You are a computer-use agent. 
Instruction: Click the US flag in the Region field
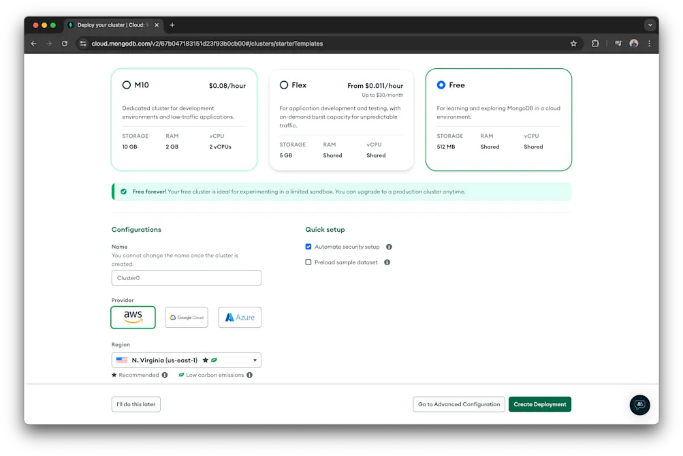tap(122, 360)
